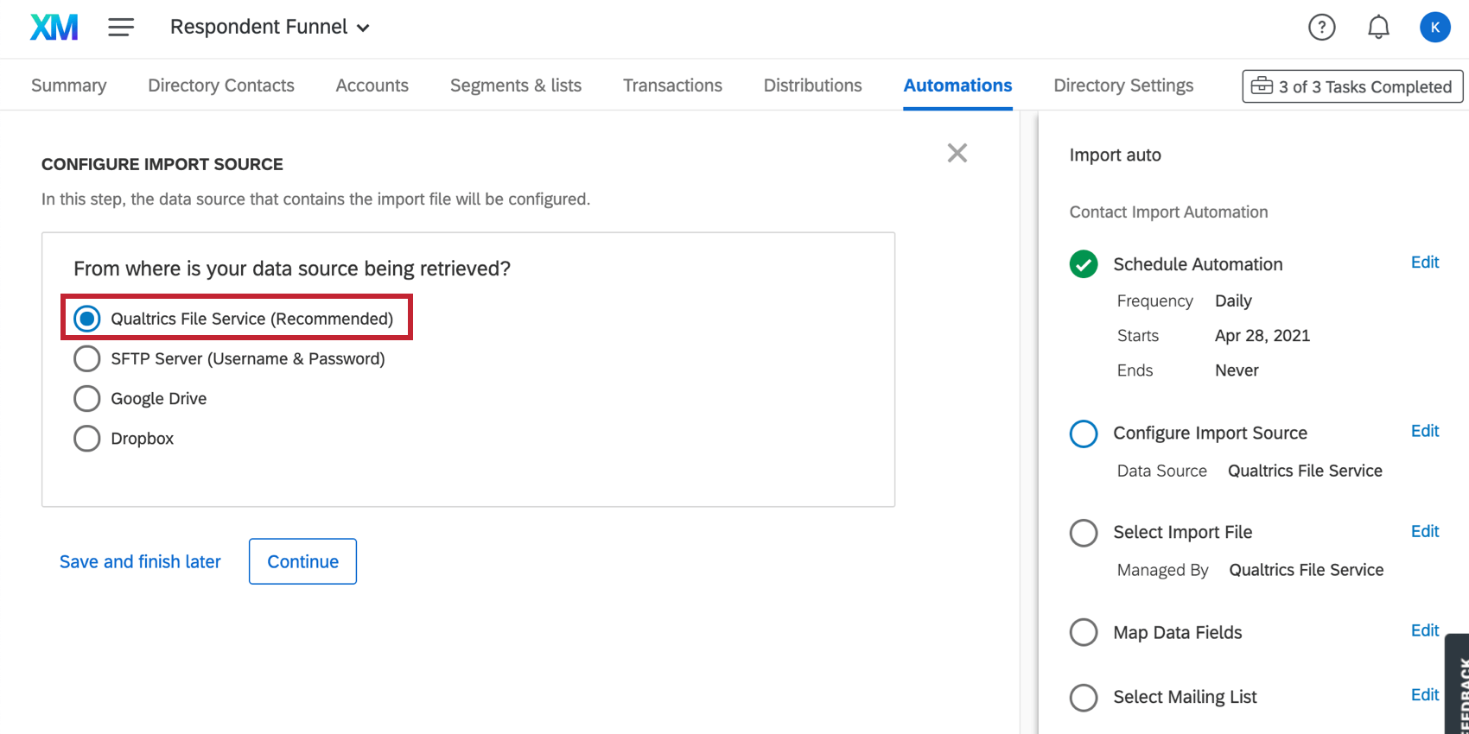
Task: Click the Select Import File step circle
Action: pos(1084,533)
